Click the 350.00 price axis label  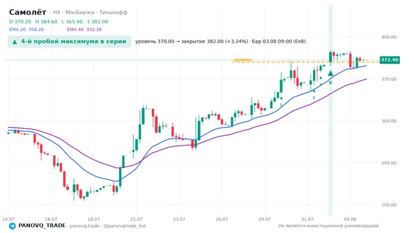click(x=389, y=79)
